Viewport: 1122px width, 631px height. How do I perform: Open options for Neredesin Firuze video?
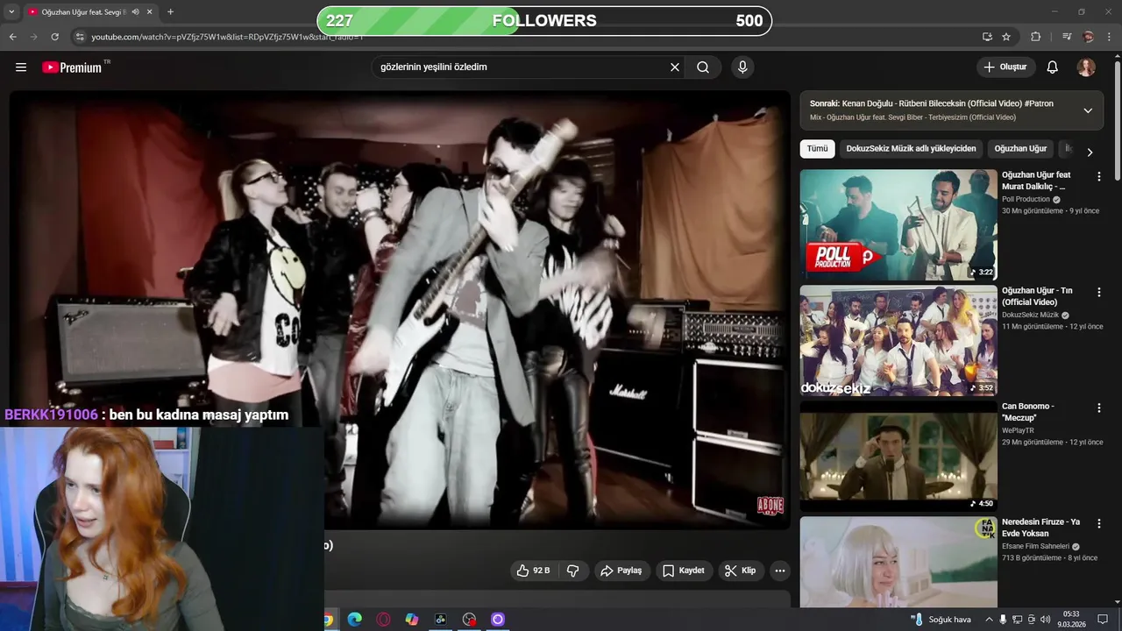tap(1098, 523)
